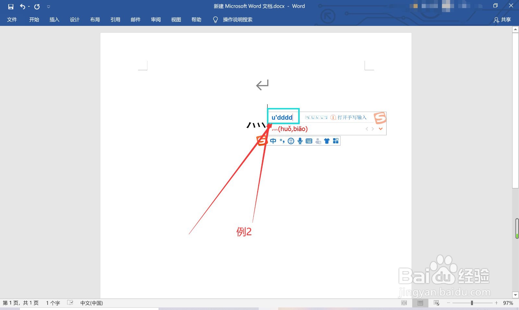
Task: Switch to the 插入 ribbon tab
Action: pyautogui.click(x=54, y=20)
